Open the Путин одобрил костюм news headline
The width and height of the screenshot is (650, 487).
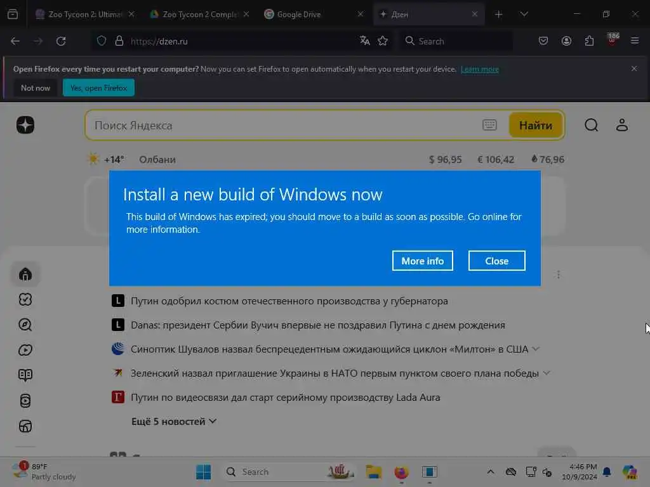click(x=289, y=301)
